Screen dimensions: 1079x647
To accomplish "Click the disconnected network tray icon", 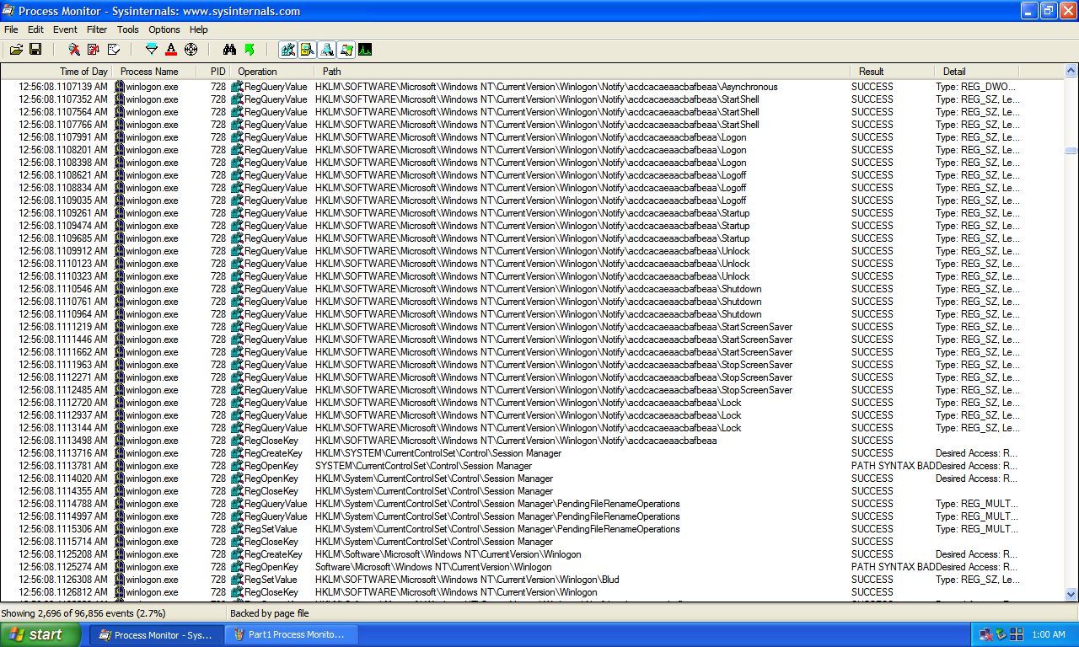I will point(986,634).
